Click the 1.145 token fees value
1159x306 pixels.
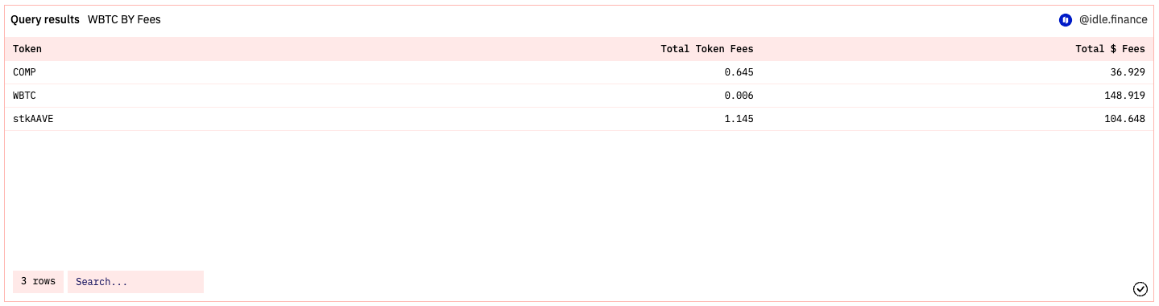(x=739, y=119)
